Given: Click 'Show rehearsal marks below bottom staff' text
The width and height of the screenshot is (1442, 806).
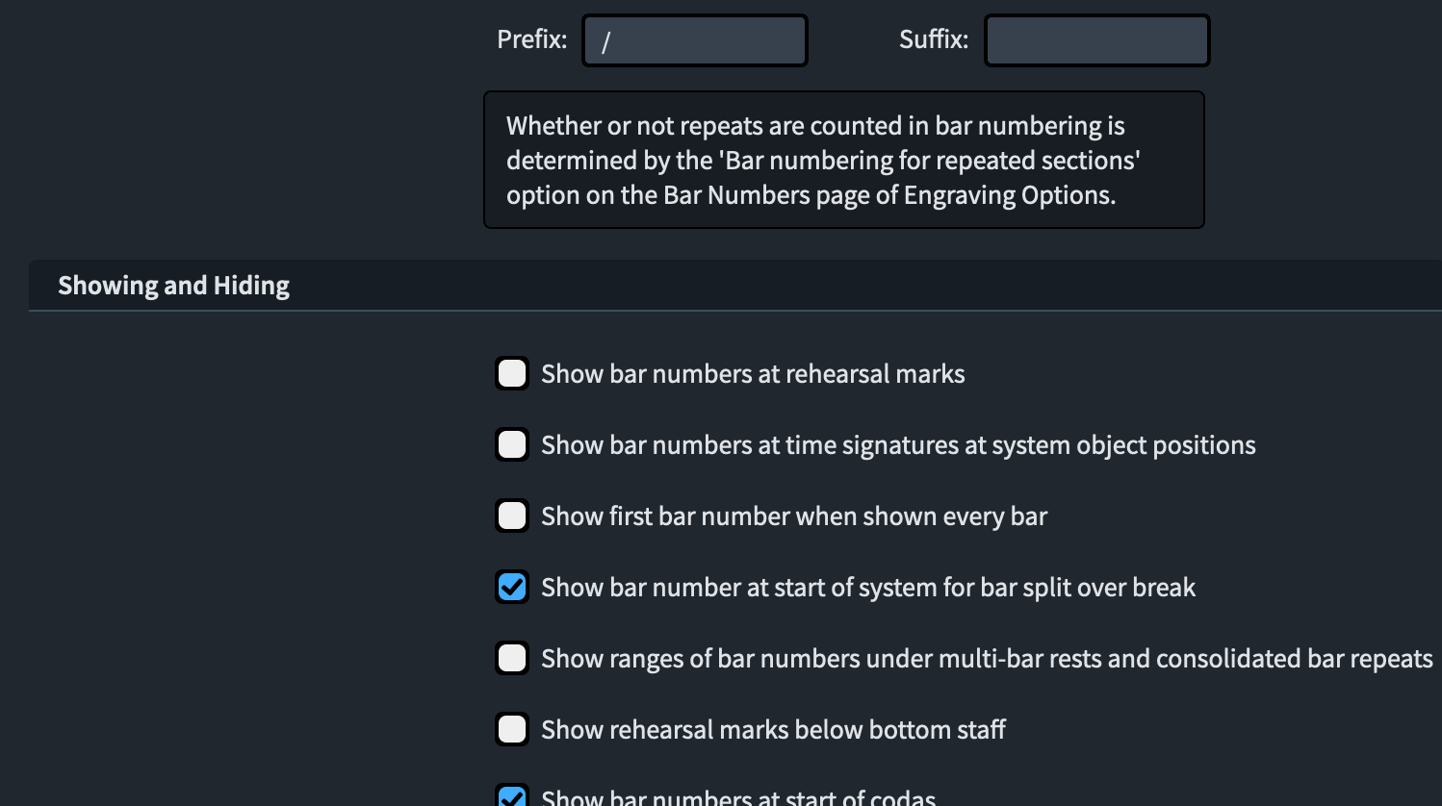Looking at the screenshot, I should (x=773, y=730).
